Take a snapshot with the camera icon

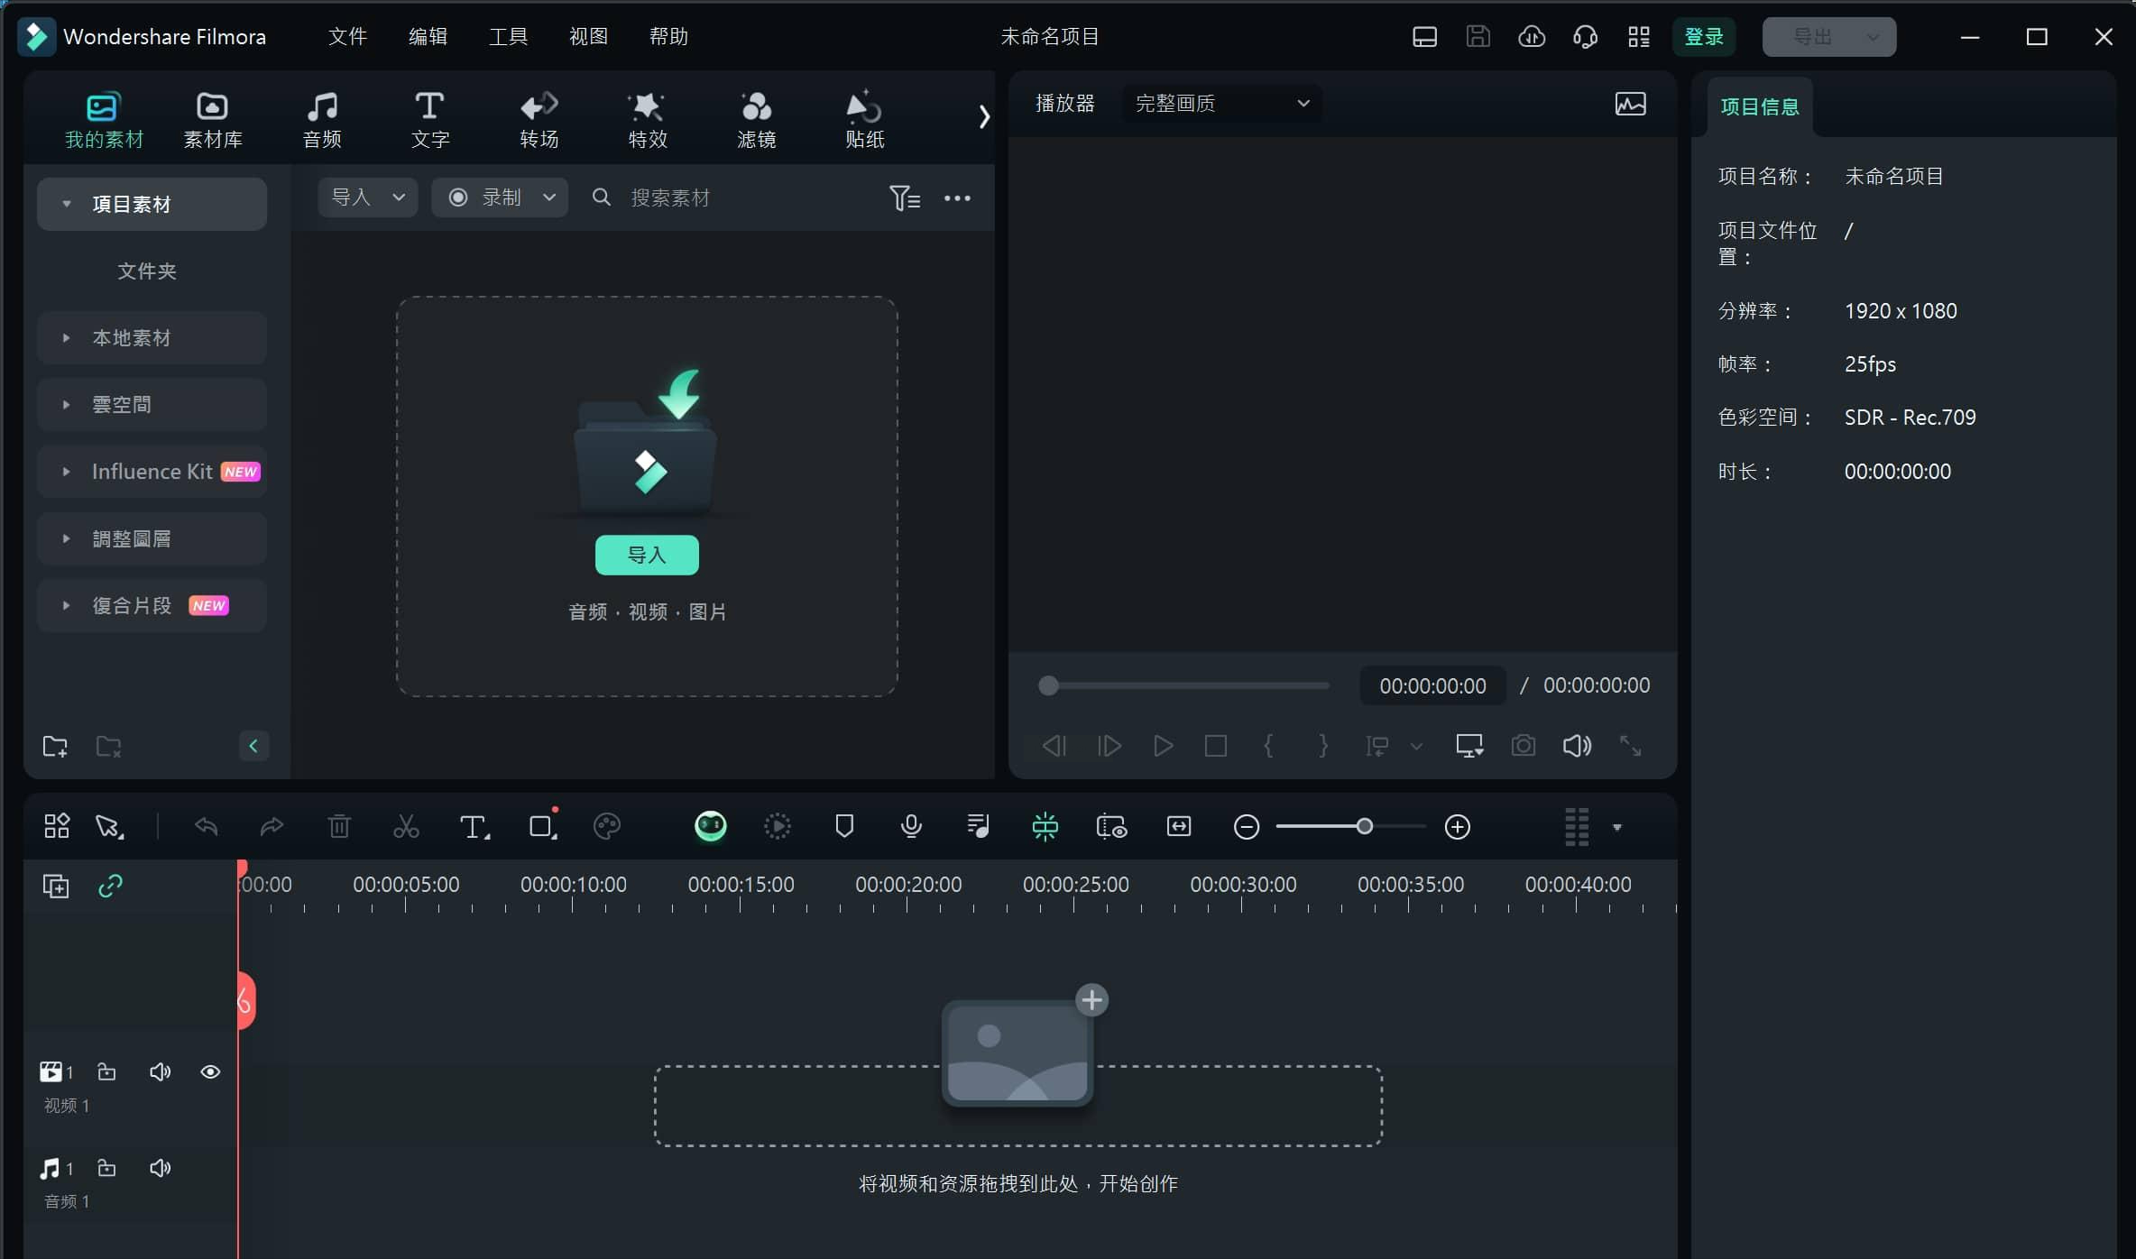pyautogui.click(x=1524, y=746)
